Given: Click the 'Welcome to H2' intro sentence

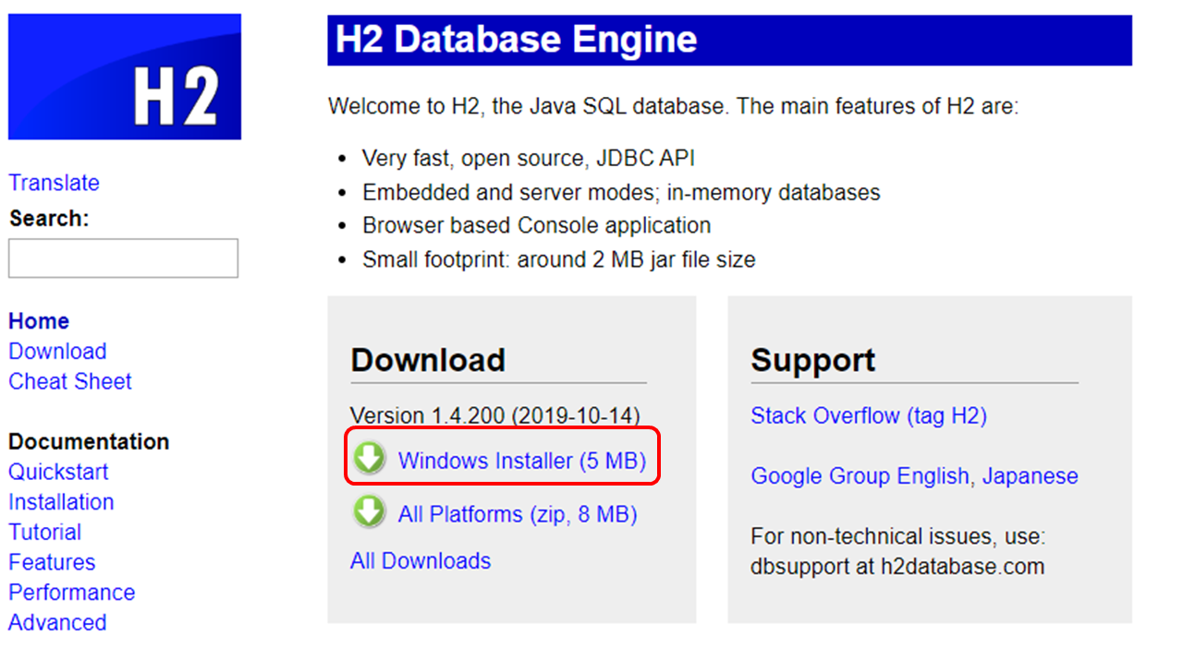Looking at the screenshot, I should coord(673,106).
